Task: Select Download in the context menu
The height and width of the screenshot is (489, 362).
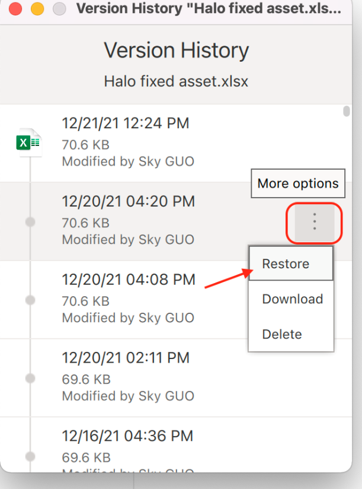Action: (292, 299)
